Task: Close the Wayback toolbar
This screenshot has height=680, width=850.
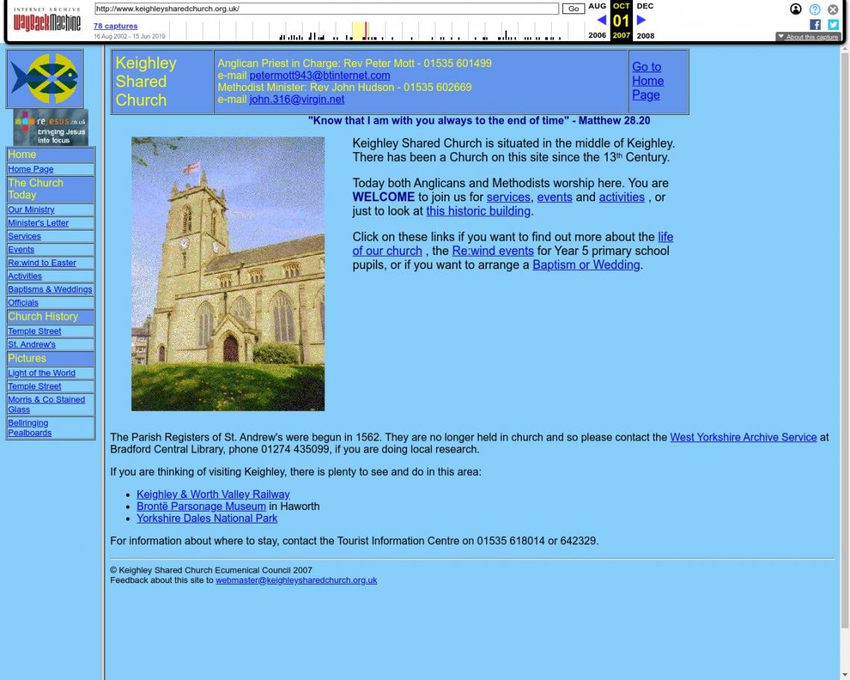Action: (833, 9)
